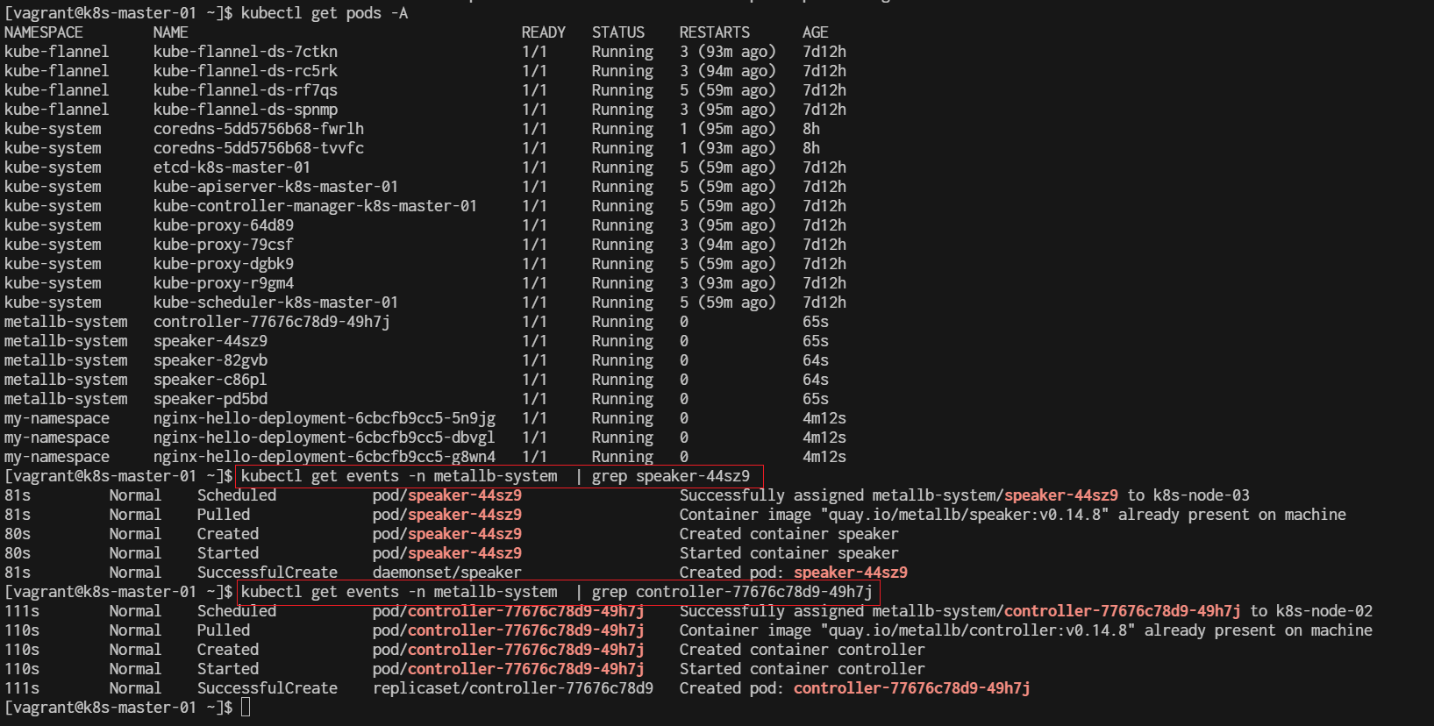Click the NAMESPACE column header

[x=44, y=32]
